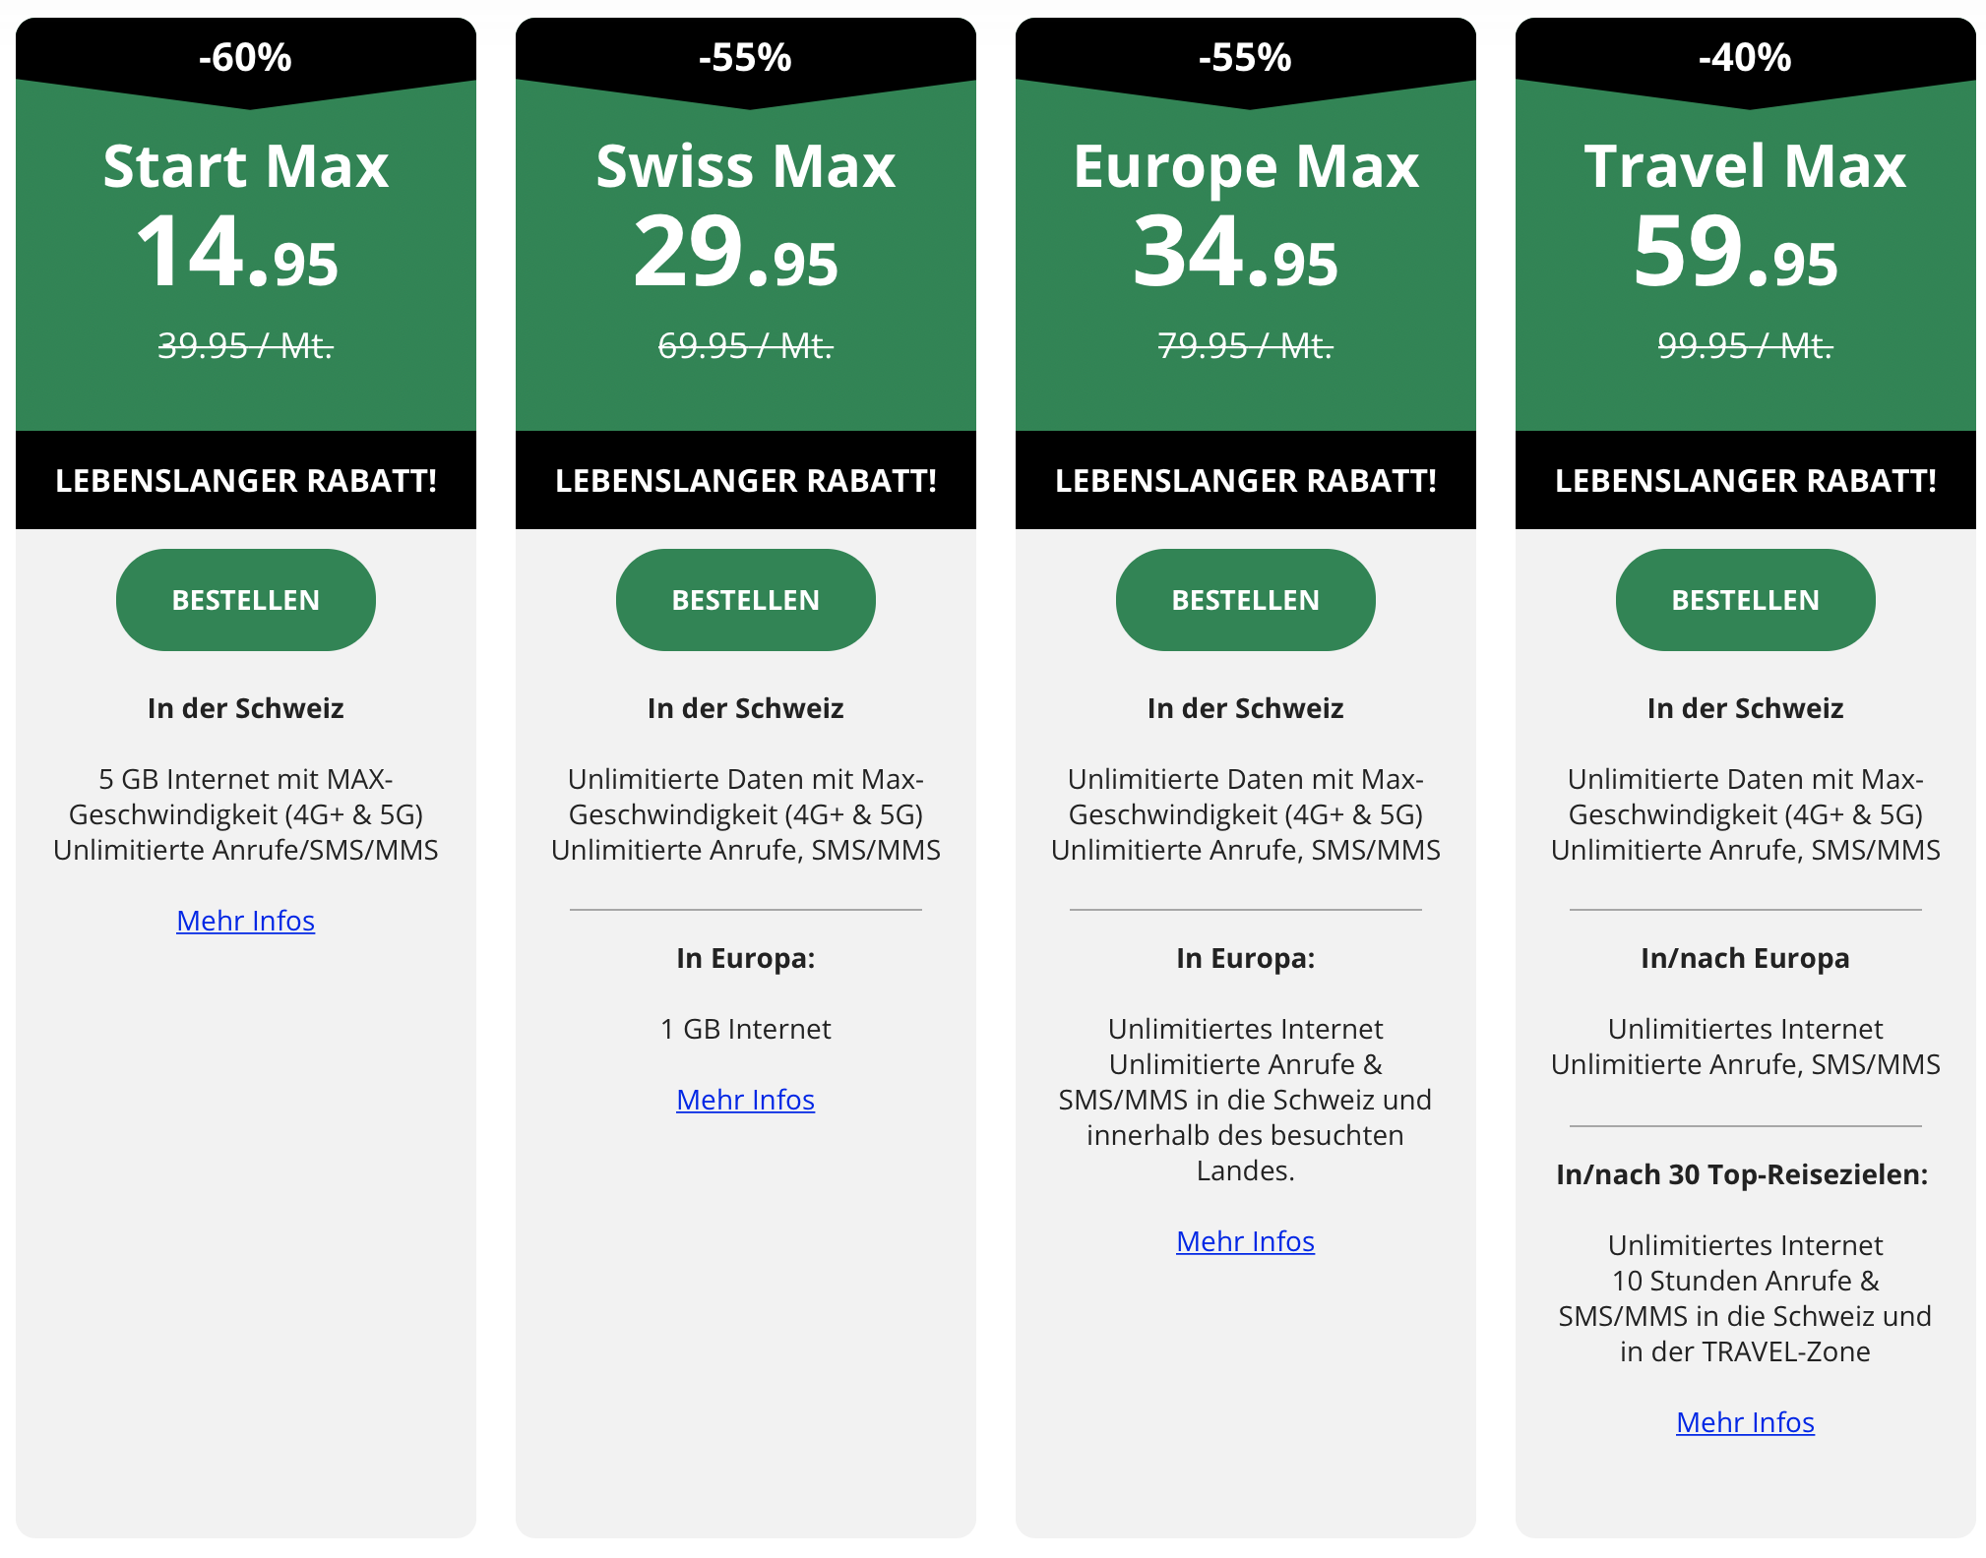Screen dimensions: 1986x1558
Task: Click the crossed-out 99.95 / Mt. price
Action: [x=1745, y=345]
